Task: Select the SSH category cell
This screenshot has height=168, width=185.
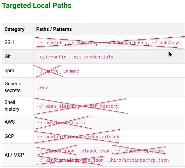Action: tap(18, 42)
